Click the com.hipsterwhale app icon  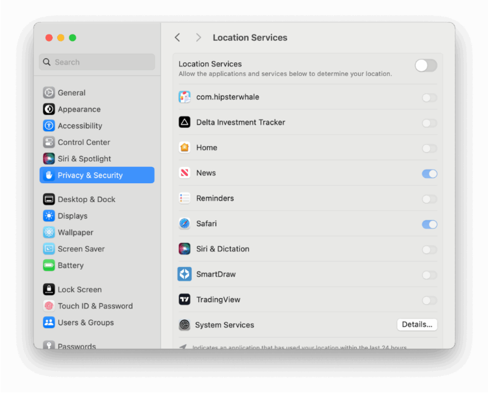(x=185, y=97)
